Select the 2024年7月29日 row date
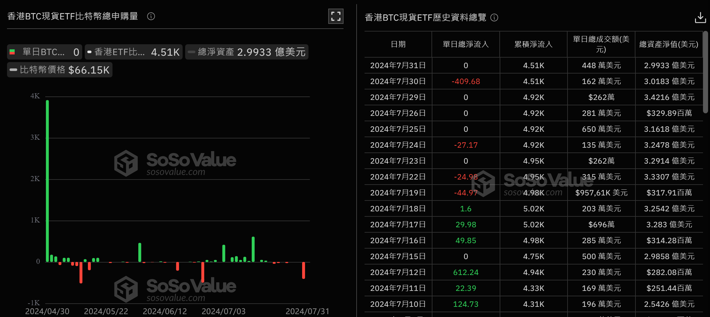This screenshot has width=710, height=317. coord(398,97)
